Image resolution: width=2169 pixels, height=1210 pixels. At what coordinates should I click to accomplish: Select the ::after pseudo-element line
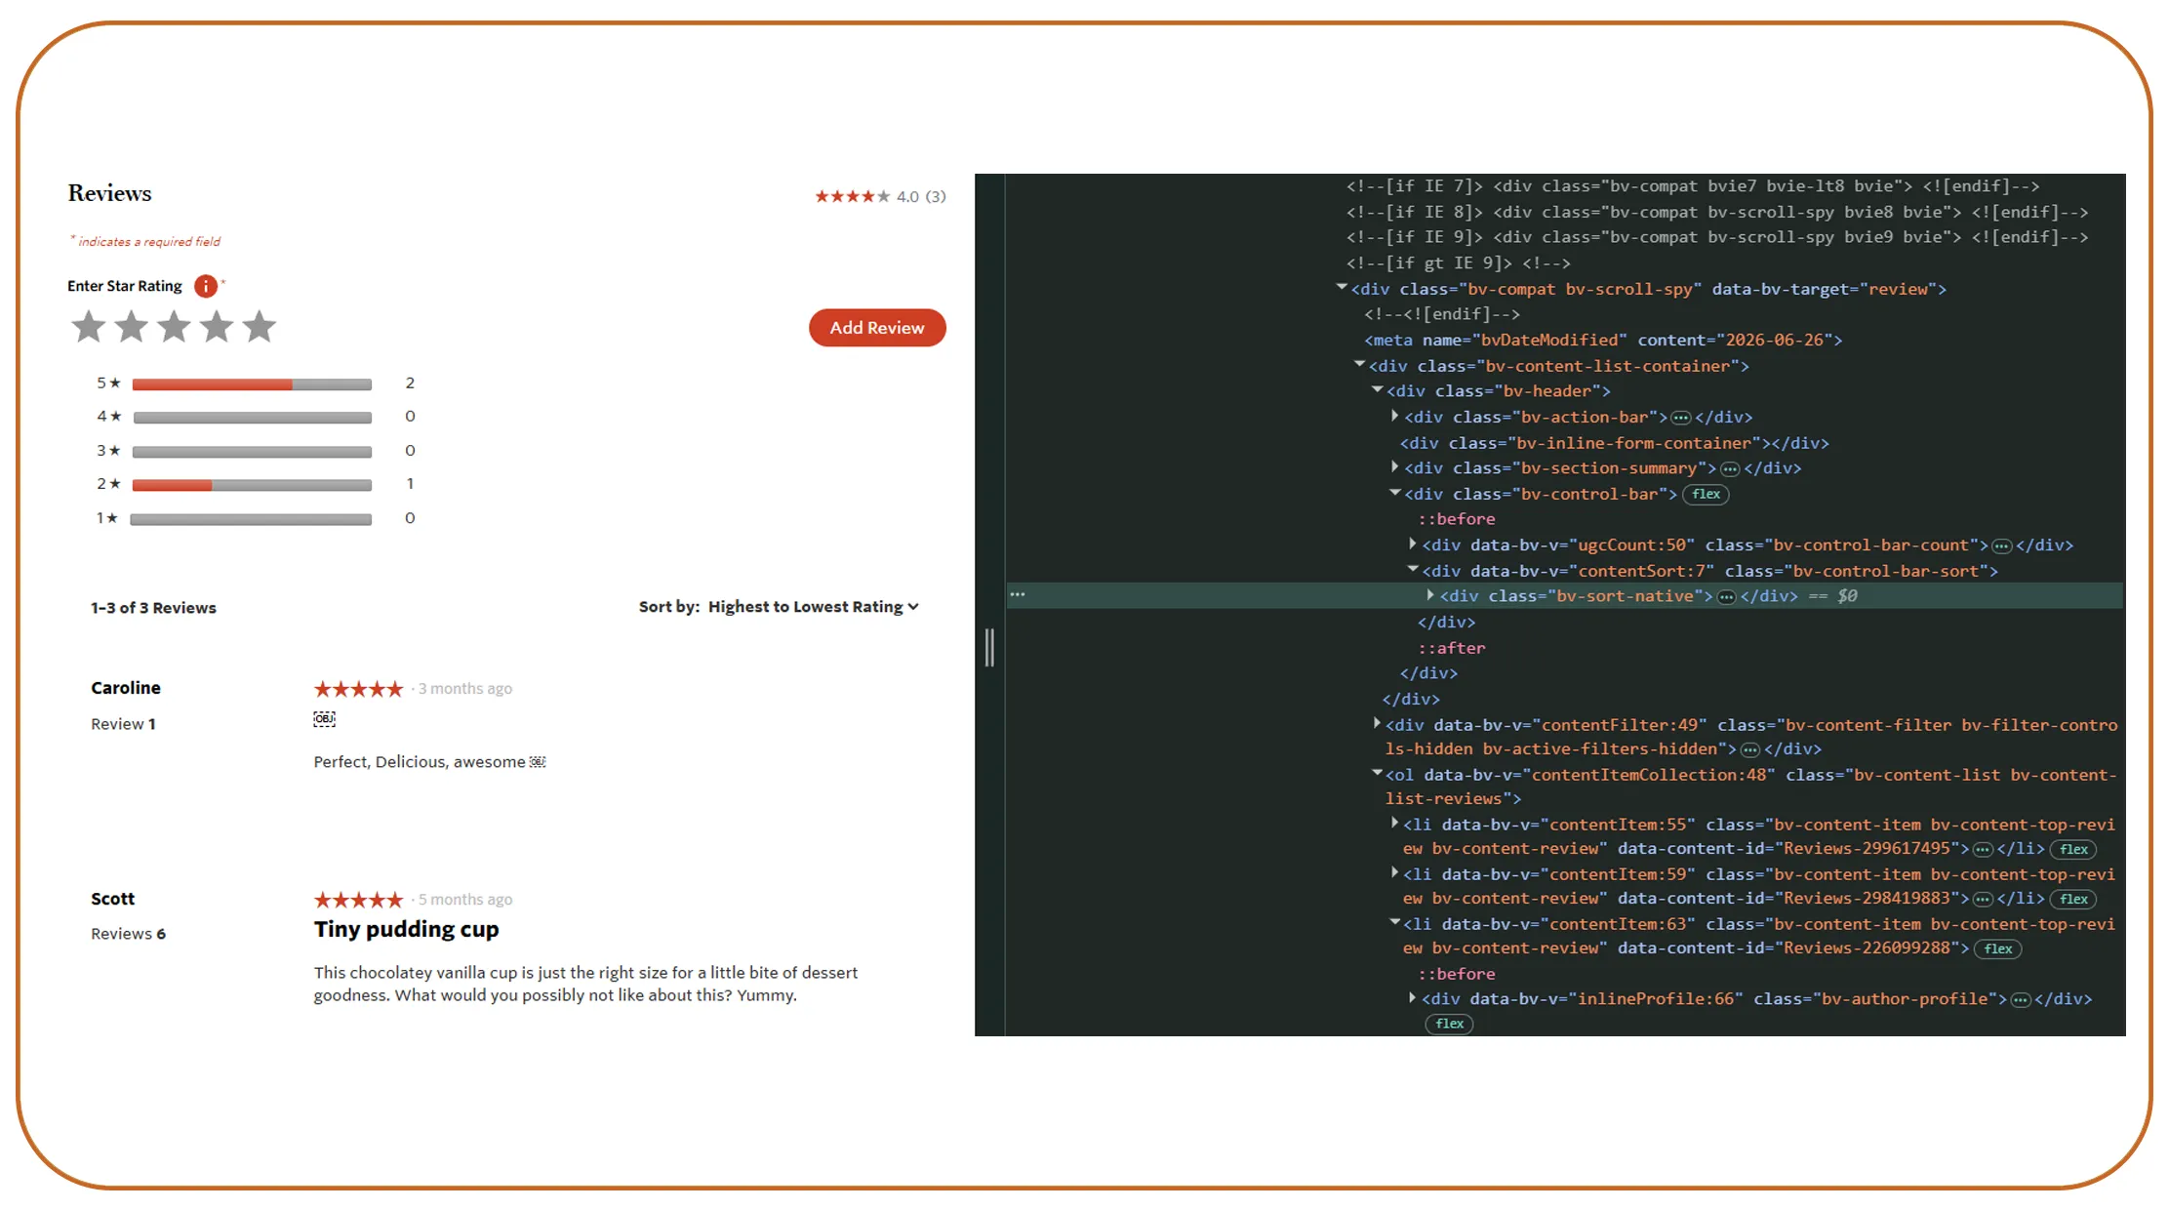[x=1452, y=648]
